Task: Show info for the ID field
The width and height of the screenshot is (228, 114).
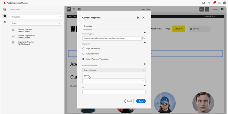Action: pos(145,86)
